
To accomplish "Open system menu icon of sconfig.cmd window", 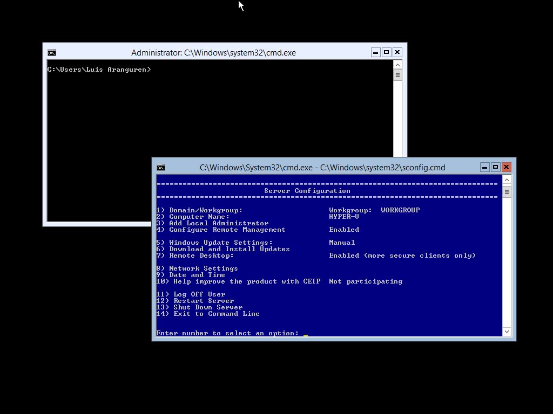I will (x=161, y=168).
